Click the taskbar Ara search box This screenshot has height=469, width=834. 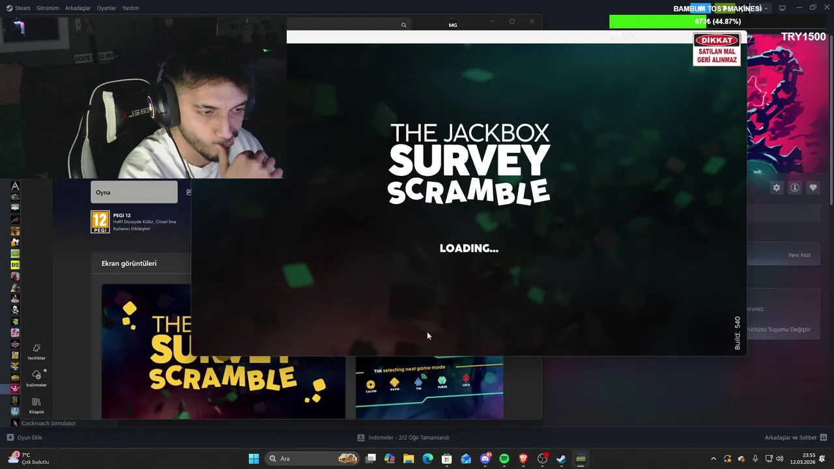click(313, 459)
